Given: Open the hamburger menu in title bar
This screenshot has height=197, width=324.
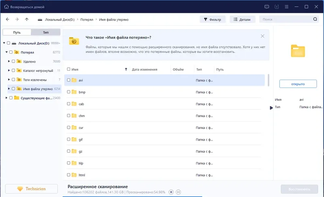Looking at the screenshot, I should coord(287,7).
